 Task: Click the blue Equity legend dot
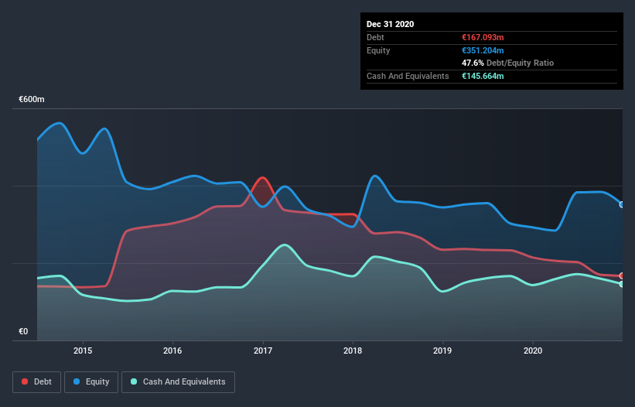tap(76, 381)
